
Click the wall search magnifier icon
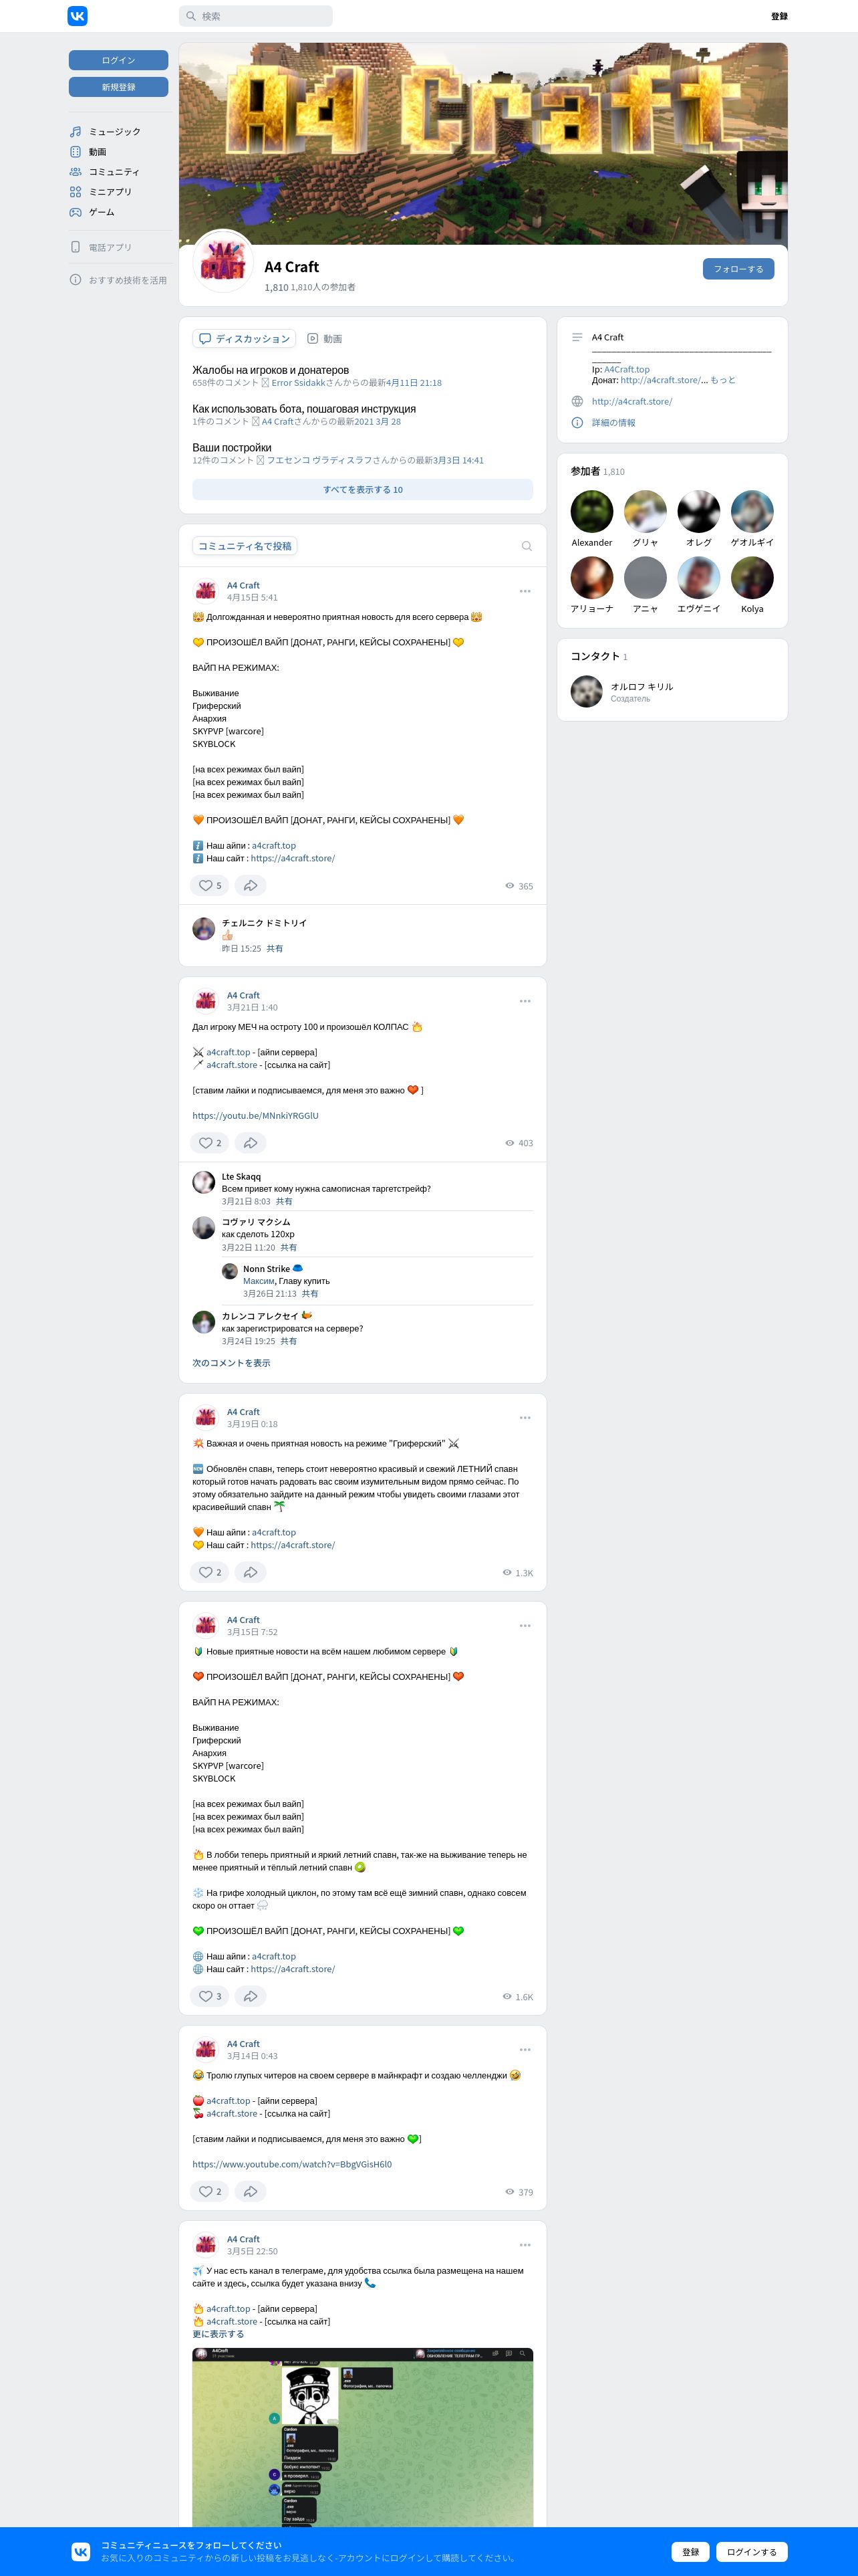tap(527, 546)
